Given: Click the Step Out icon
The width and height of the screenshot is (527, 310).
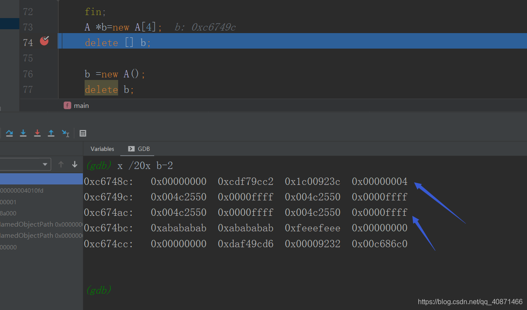Looking at the screenshot, I should pyautogui.click(x=51, y=133).
